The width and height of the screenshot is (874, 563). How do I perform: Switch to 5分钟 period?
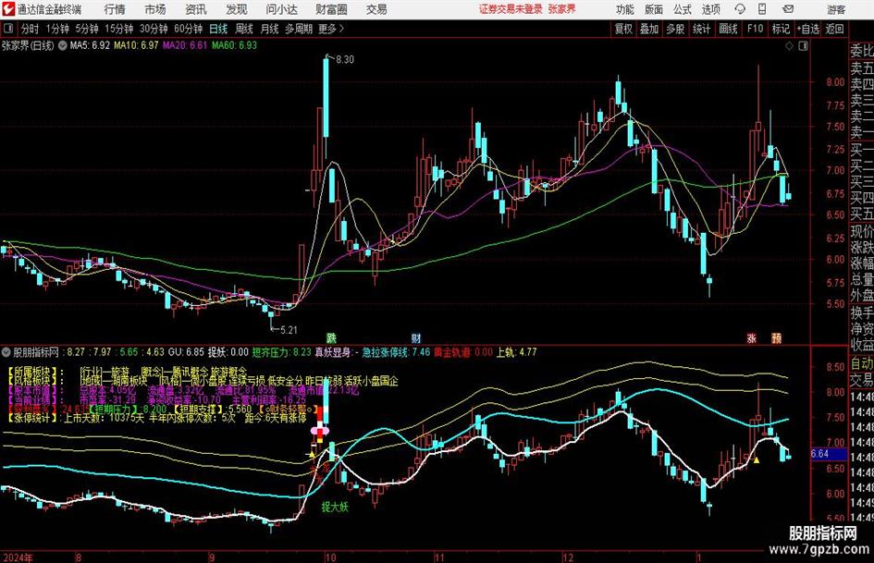click(87, 29)
